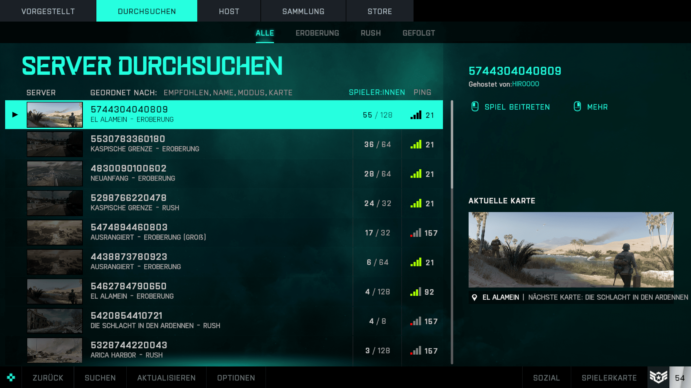Click the rank emblem icon next to 54
The height and width of the screenshot is (388, 691).
[658, 377]
